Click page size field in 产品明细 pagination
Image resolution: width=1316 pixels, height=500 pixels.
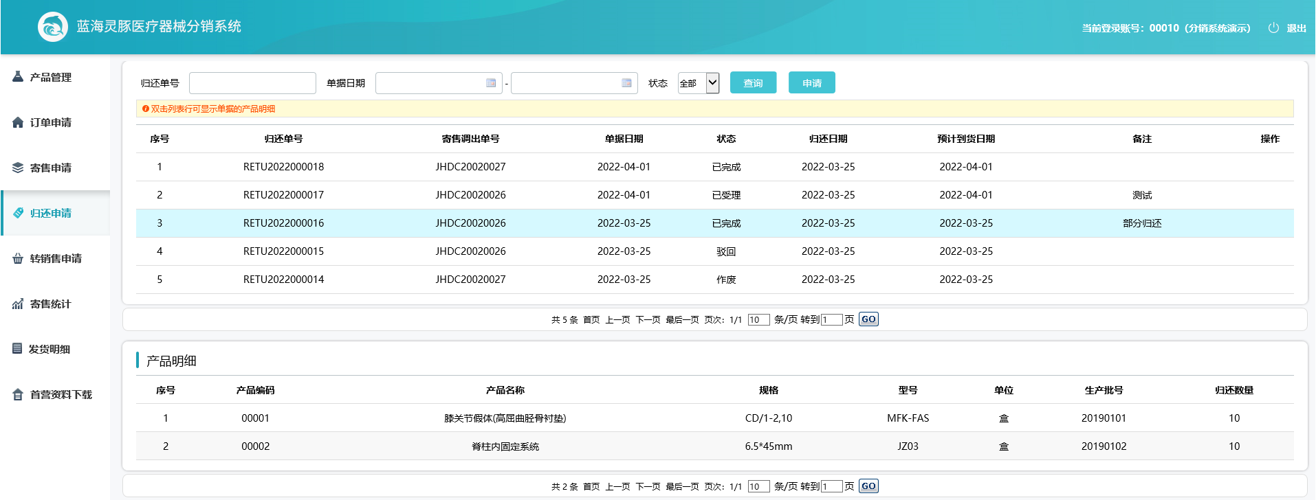click(x=758, y=487)
